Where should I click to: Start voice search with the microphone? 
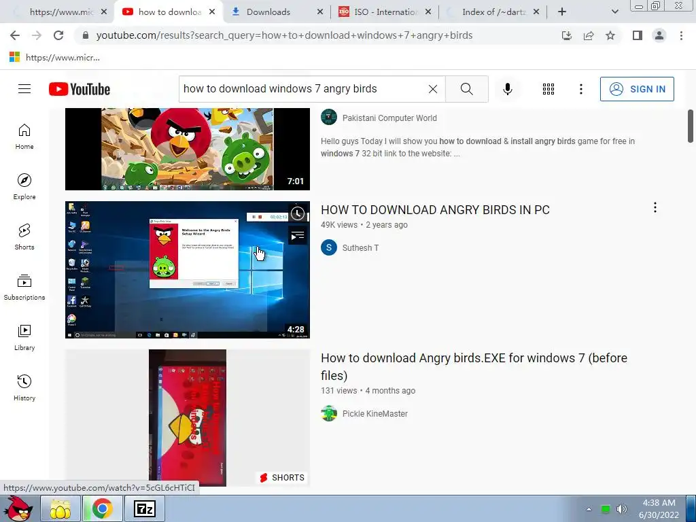pos(507,89)
